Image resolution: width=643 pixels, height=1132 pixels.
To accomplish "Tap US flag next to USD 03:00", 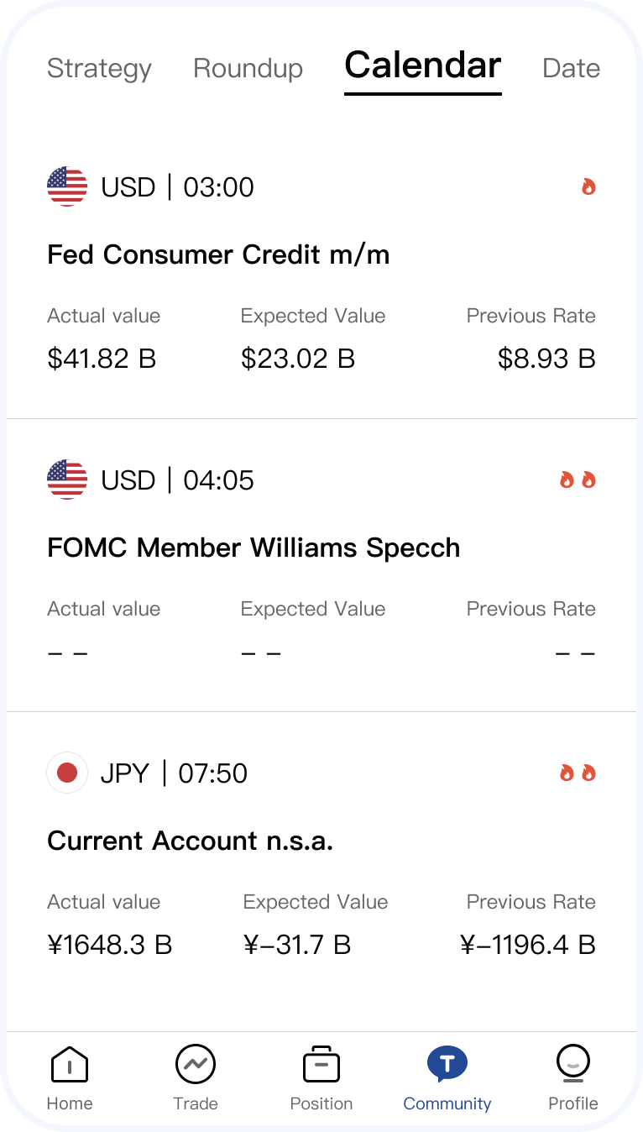I will click(x=67, y=186).
